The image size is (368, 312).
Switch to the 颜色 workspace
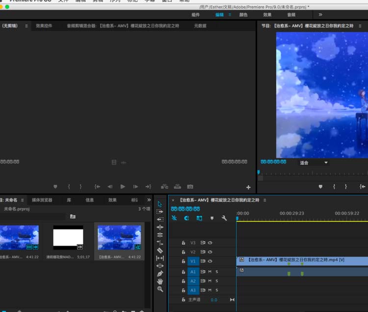point(243,15)
